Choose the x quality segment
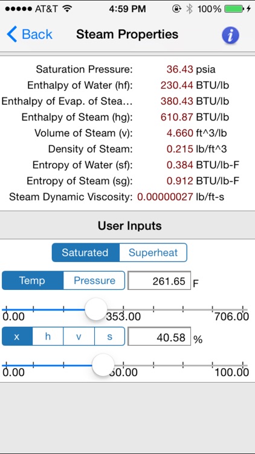The height and width of the screenshot is (454, 255). [x=17, y=337]
